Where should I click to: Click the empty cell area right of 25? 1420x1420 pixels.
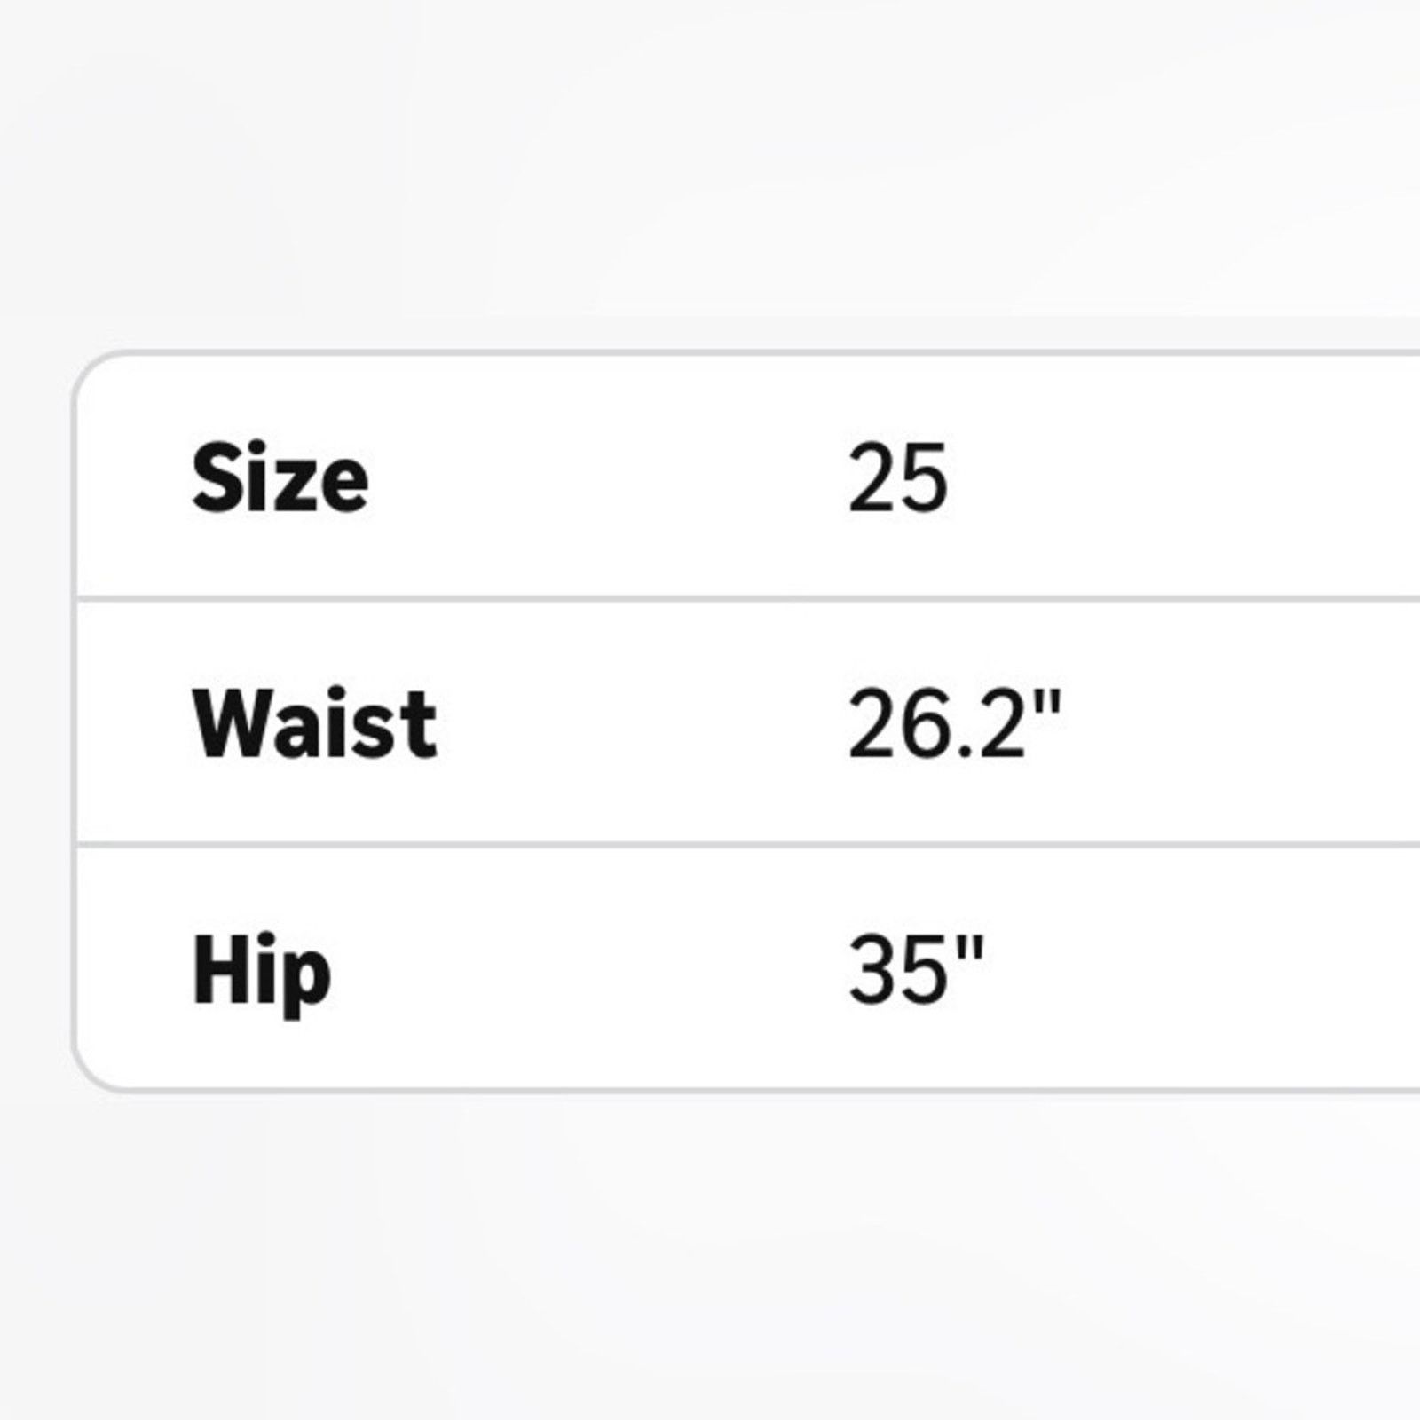tap(1184, 479)
